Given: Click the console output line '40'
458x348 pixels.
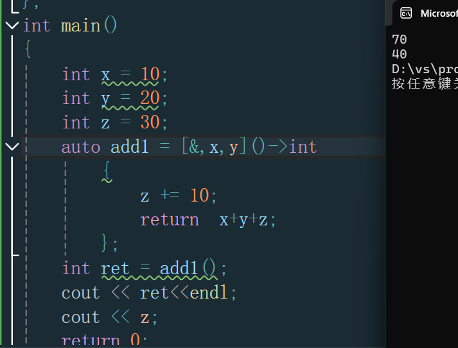Looking at the screenshot, I should click(x=400, y=54).
